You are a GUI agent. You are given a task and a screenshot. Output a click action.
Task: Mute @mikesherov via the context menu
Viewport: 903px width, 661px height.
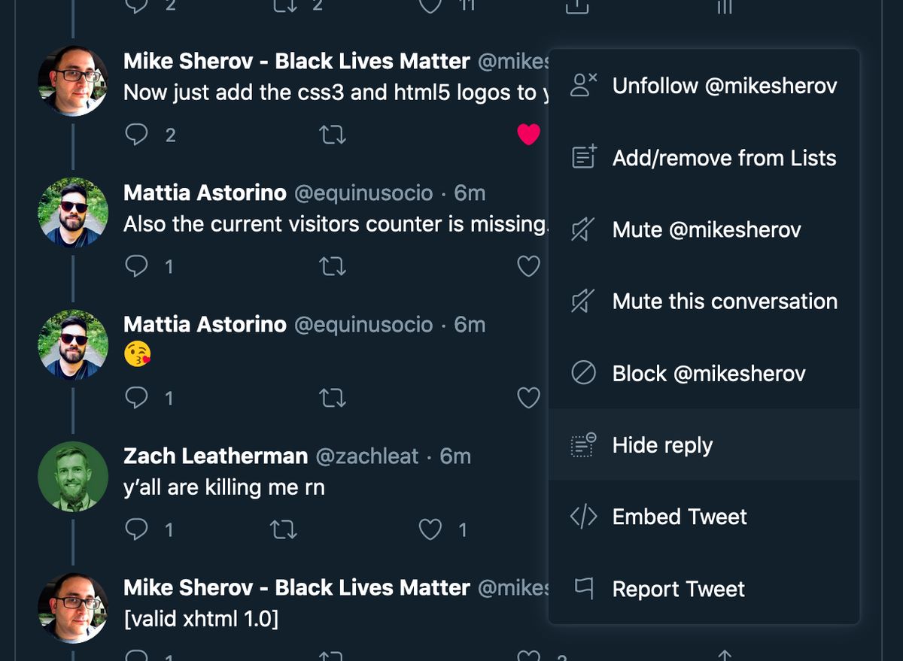click(704, 229)
